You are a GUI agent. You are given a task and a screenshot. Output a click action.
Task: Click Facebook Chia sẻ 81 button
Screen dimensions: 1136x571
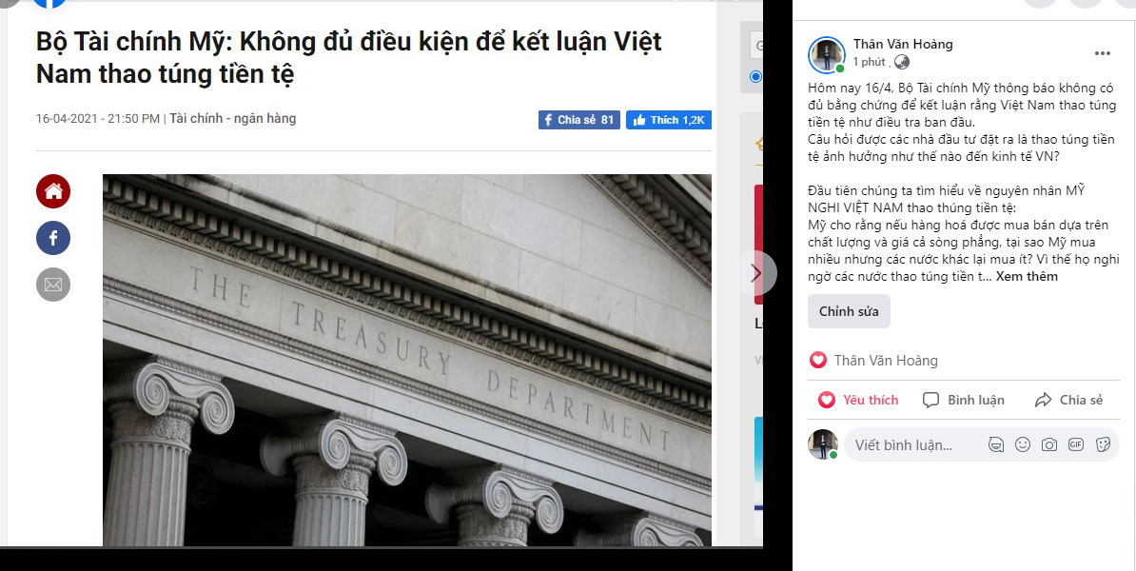[578, 120]
